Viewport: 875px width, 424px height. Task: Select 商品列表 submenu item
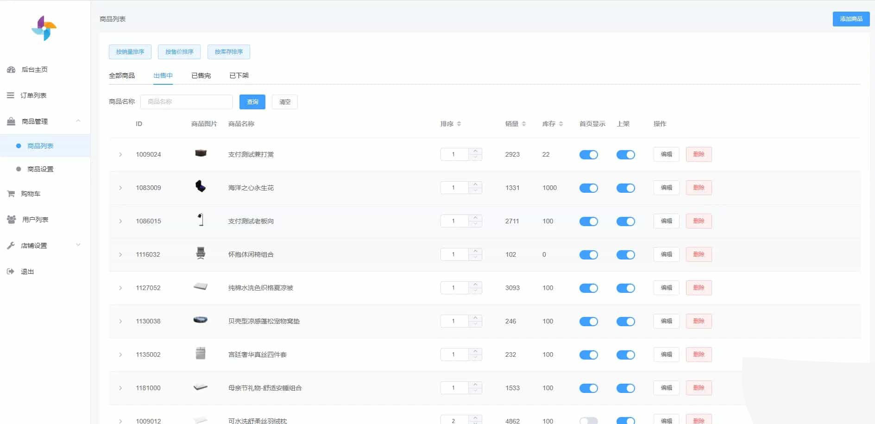40,146
